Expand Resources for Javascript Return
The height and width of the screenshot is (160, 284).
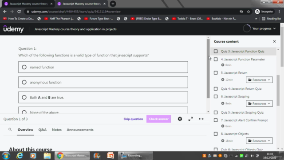(x=259, y=80)
